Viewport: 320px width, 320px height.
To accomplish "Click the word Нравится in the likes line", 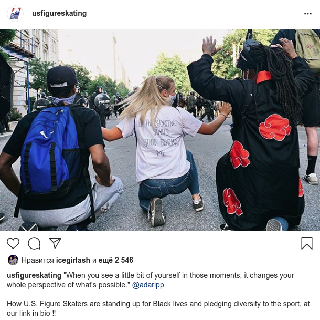I will coord(38,260).
